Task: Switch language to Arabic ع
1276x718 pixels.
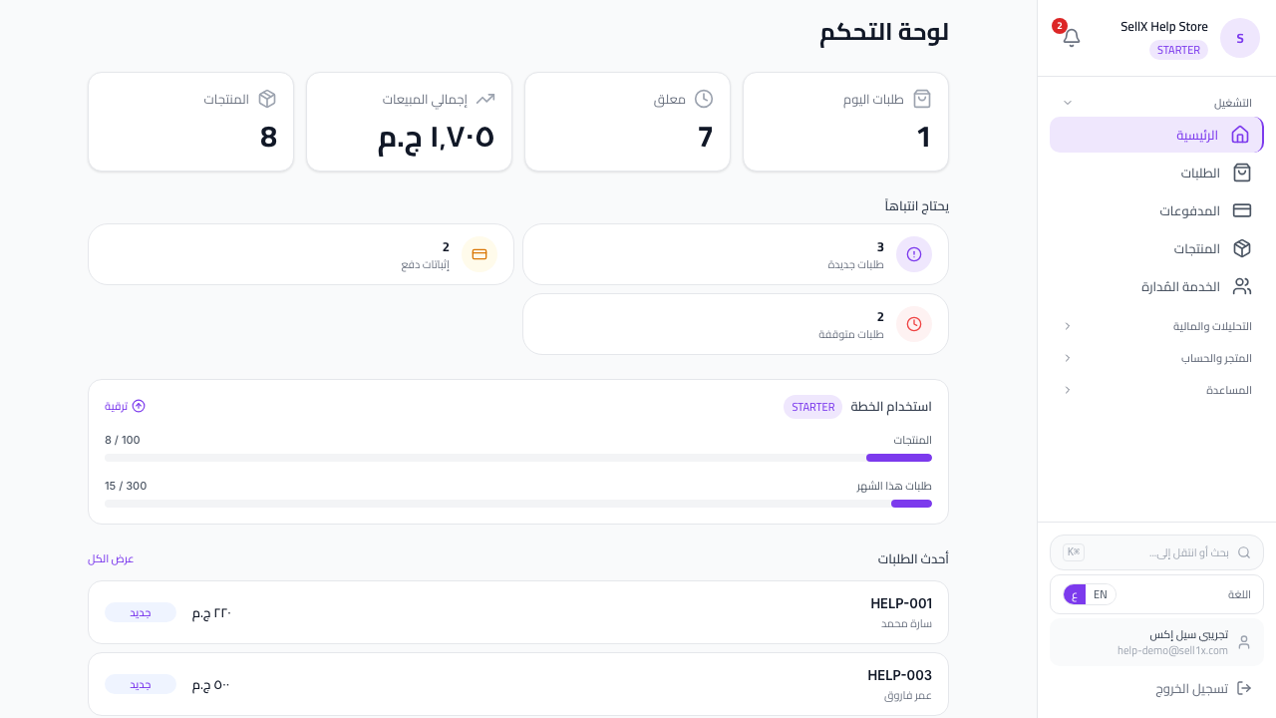Action: [x=1075, y=594]
